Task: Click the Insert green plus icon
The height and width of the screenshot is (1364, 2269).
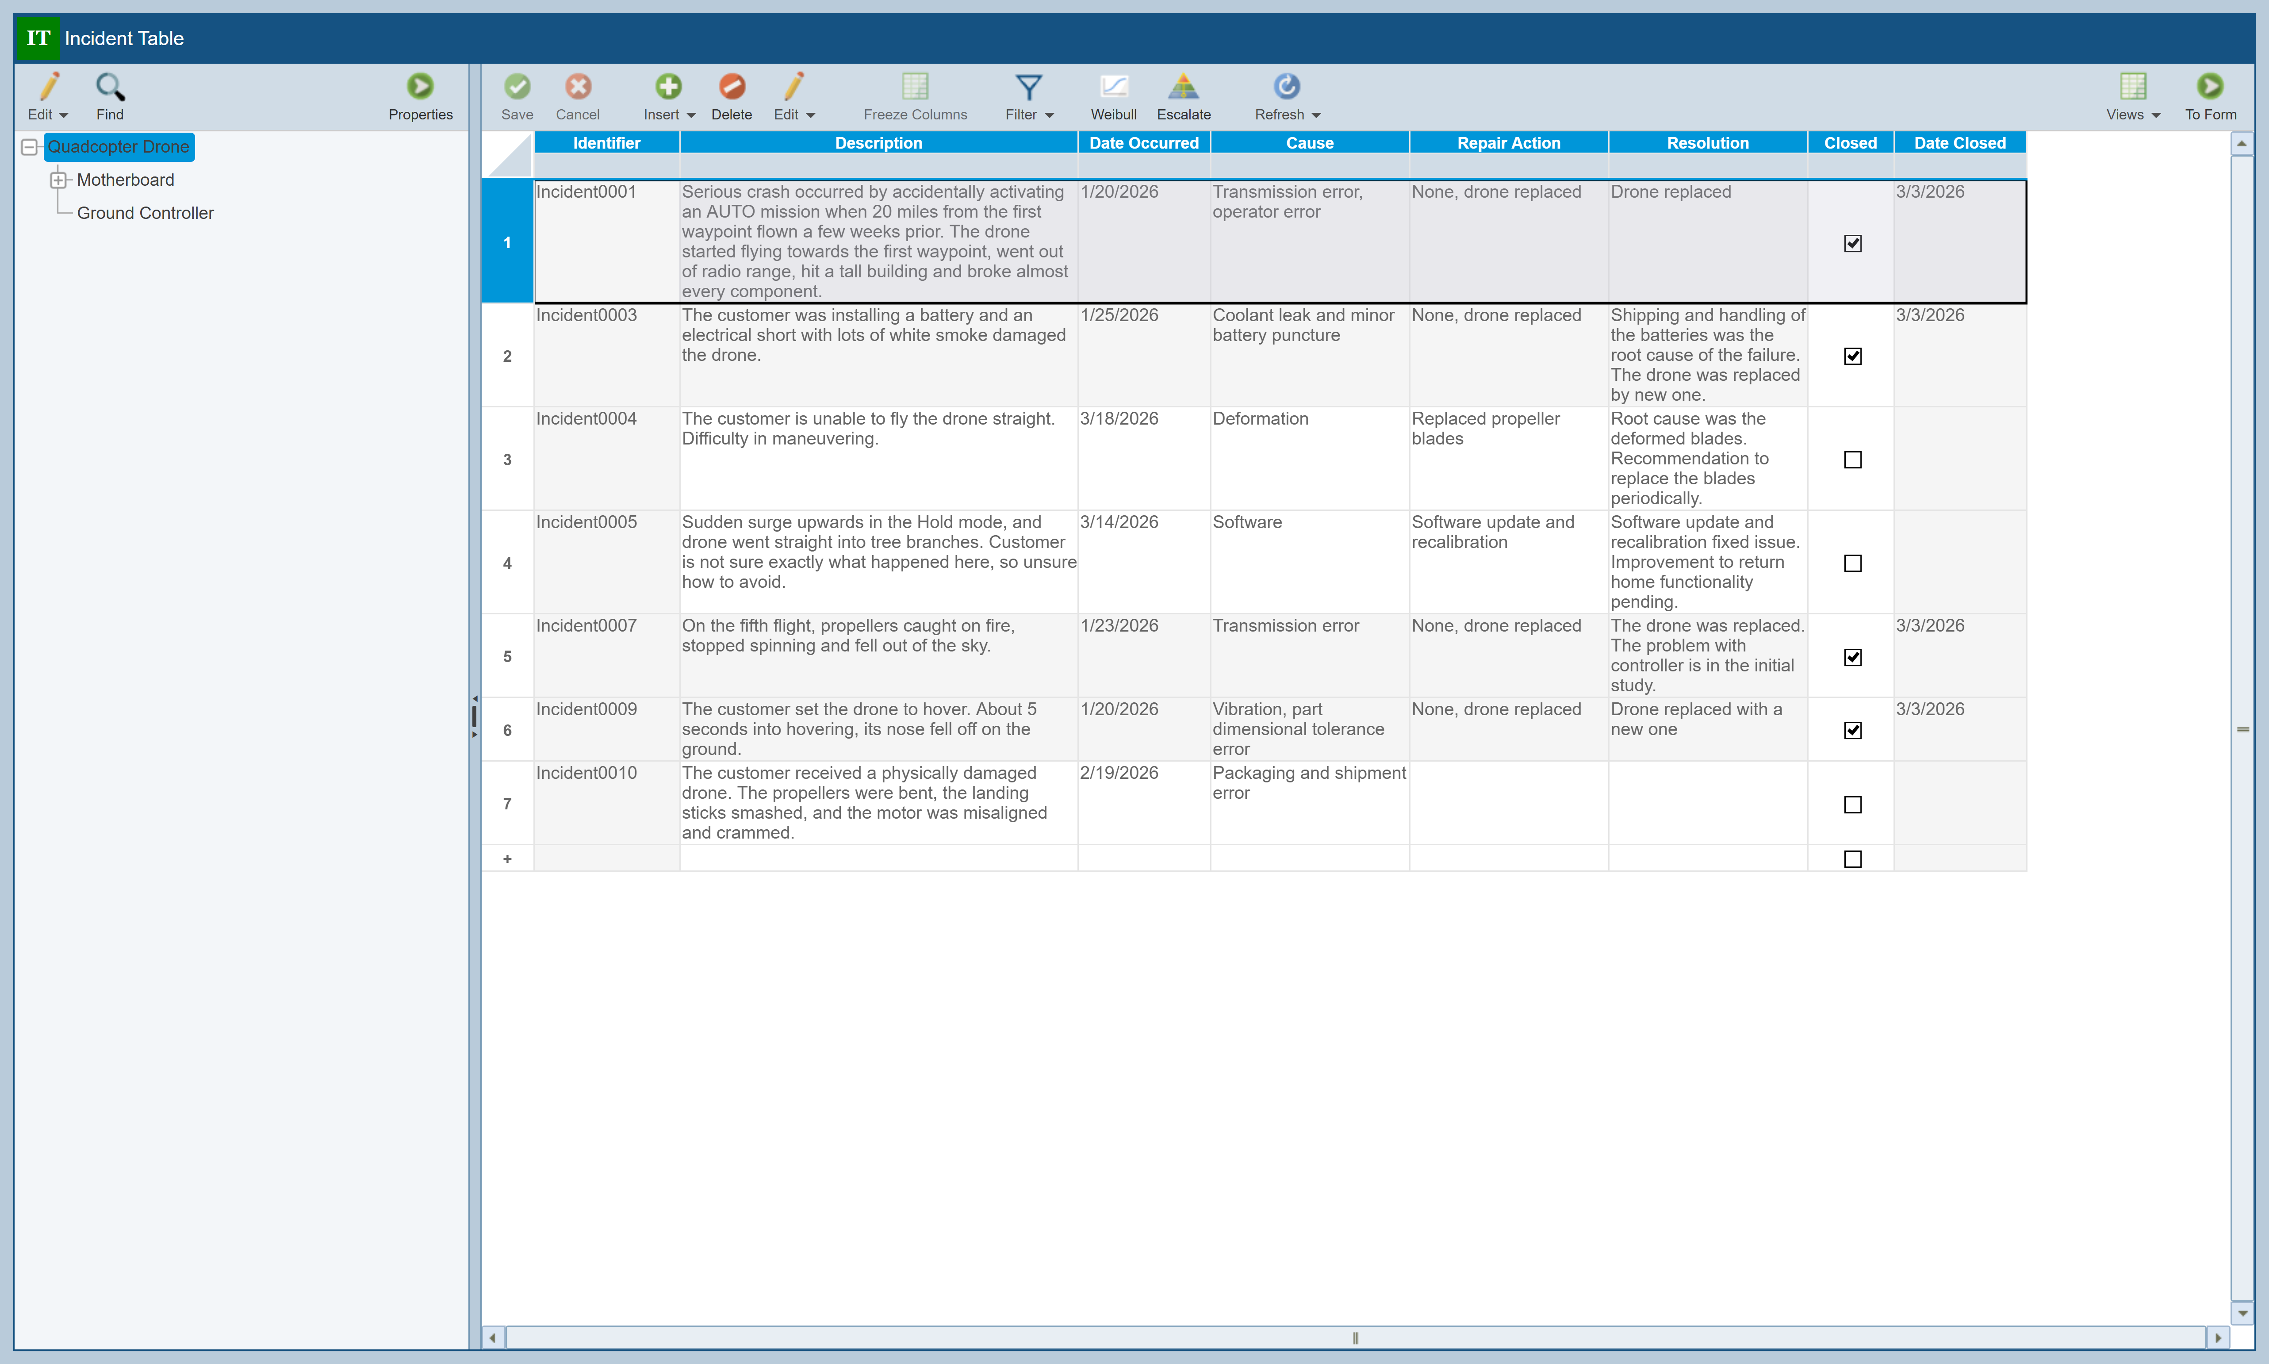Action: coord(668,87)
